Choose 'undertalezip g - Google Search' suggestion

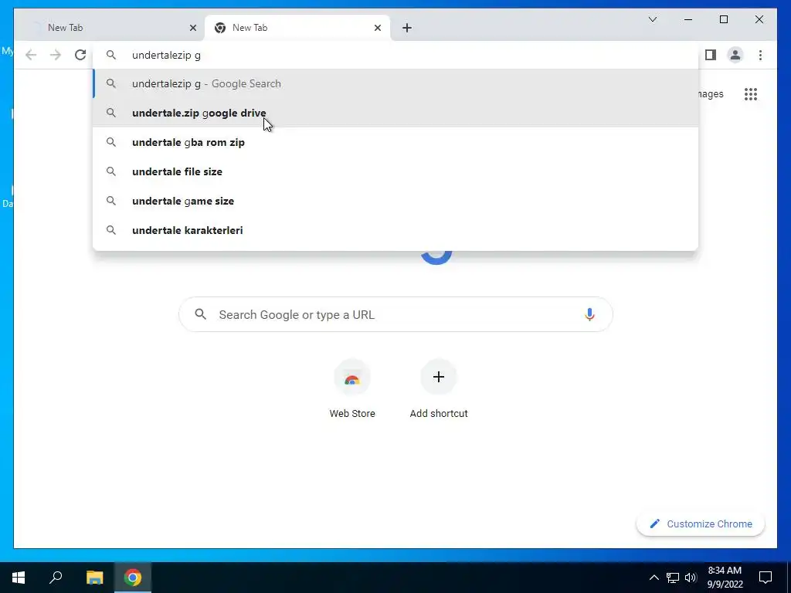[396, 83]
